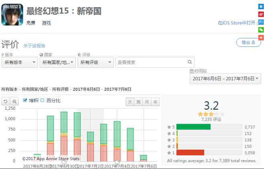The width and height of the screenshot is (264, 169).
Task: Expand the 所有国家/地区 dropdown
Action: point(58,62)
